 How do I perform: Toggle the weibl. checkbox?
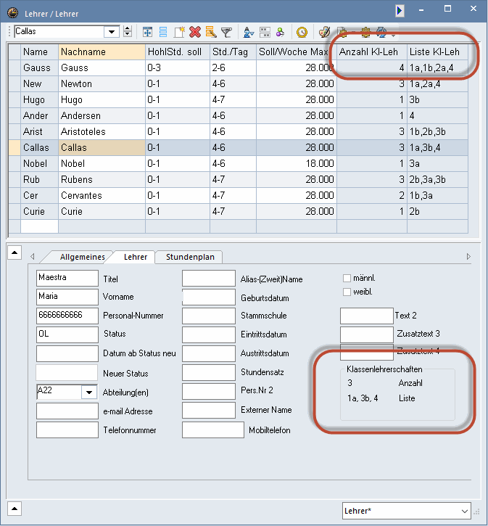tap(347, 292)
